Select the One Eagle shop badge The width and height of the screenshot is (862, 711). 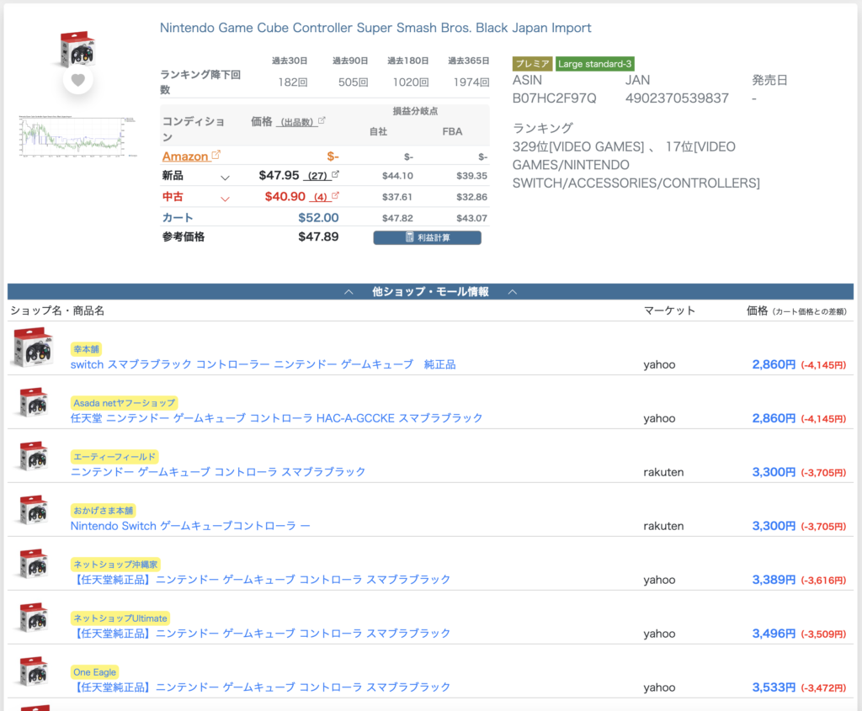[x=95, y=672]
